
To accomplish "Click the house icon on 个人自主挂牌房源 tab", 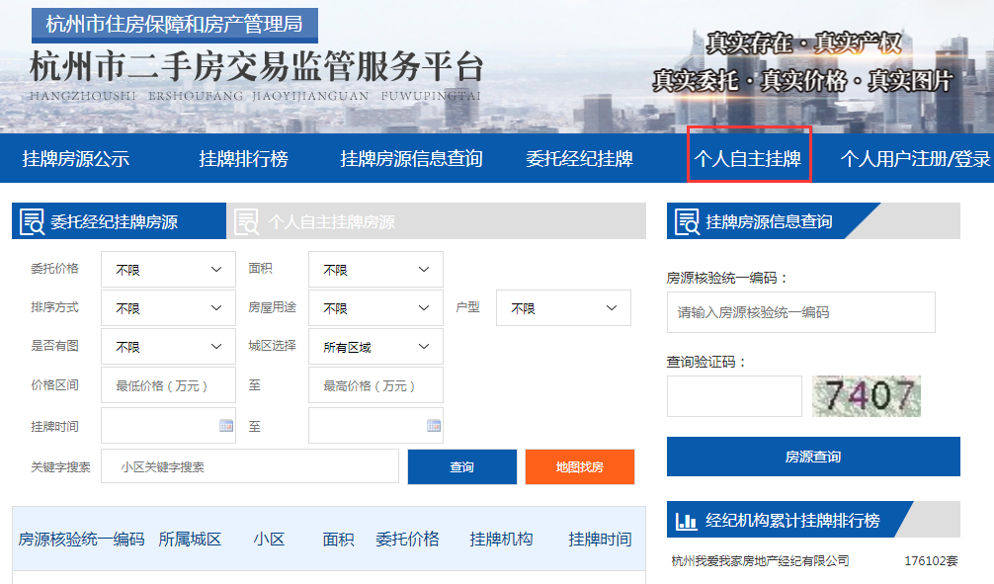I will (245, 220).
